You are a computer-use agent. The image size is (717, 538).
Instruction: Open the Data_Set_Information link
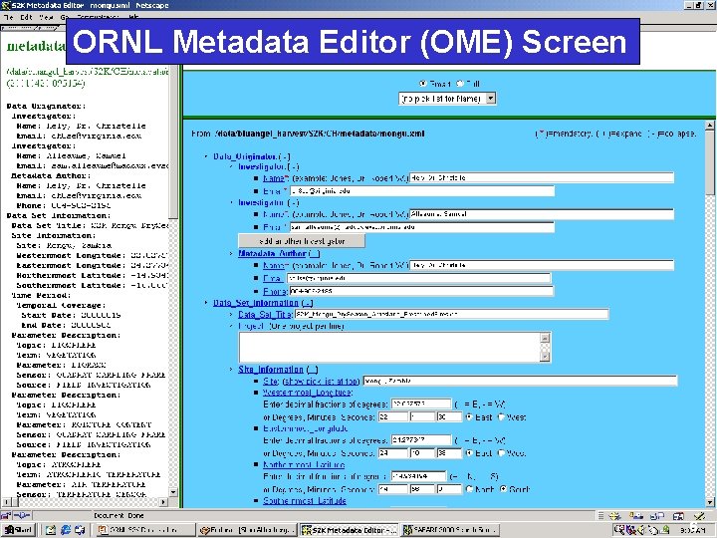tap(256, 303)
